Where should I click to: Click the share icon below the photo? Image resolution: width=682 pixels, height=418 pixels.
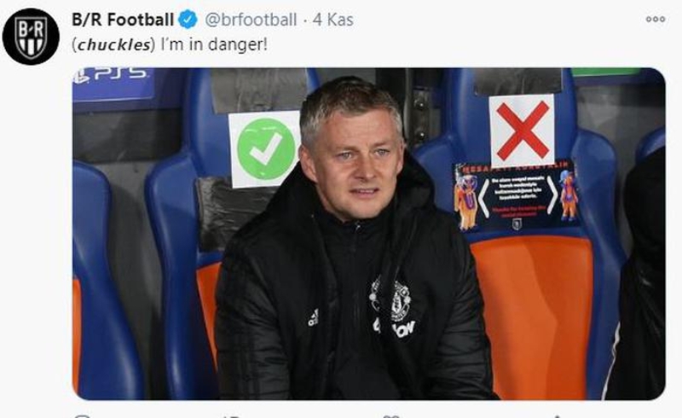[557, 416]
